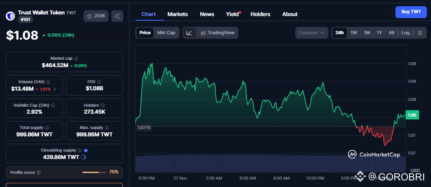Switch chart to TradingView mode
Screen dimensions: 431x187
pos(217,33)
